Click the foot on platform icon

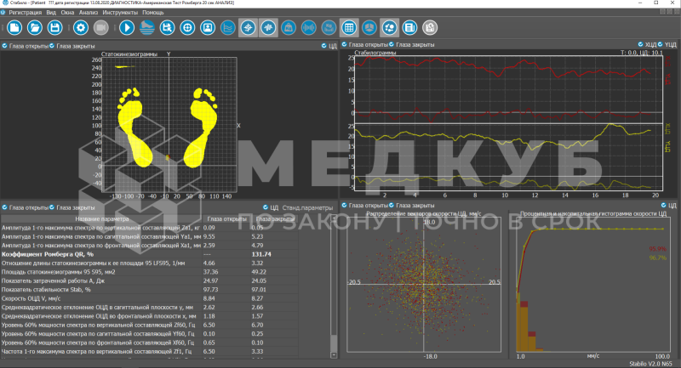pyautogui.click(x=147, y=28)
